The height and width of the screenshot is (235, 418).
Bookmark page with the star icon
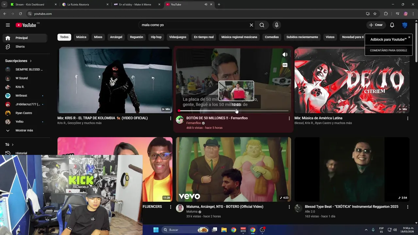[375, 14]
